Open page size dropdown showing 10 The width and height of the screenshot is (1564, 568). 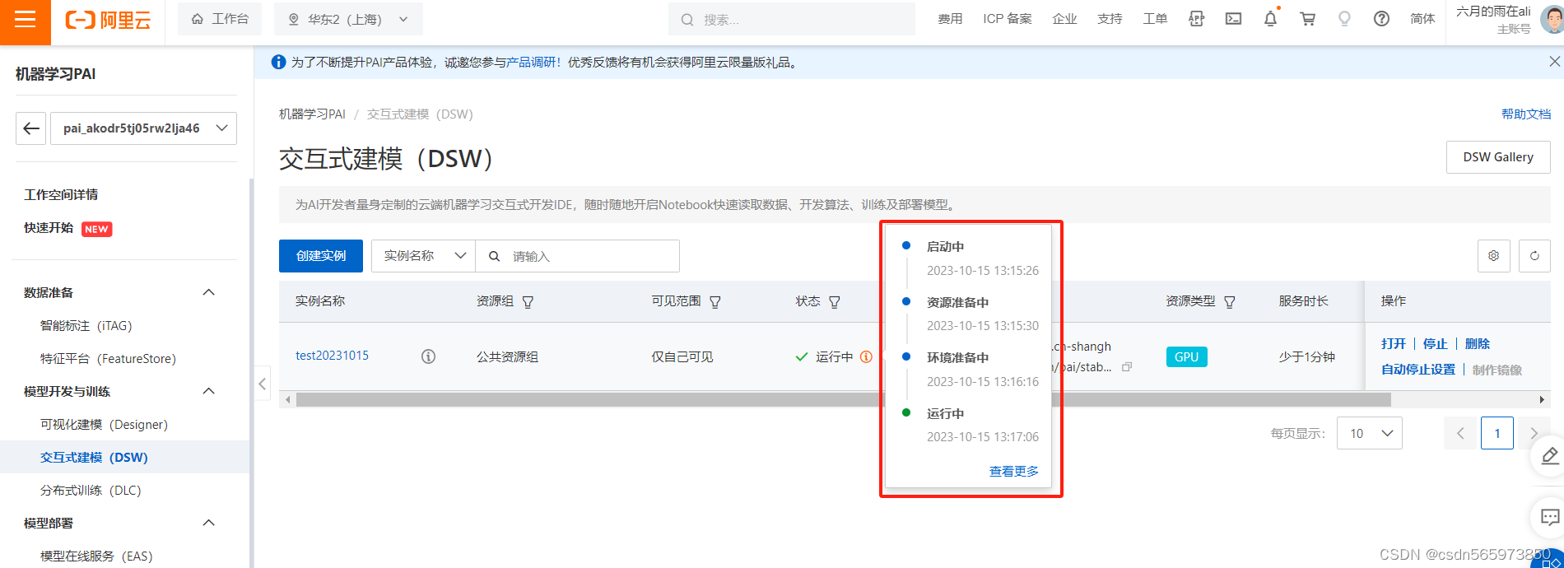[x=1369, y=433]
